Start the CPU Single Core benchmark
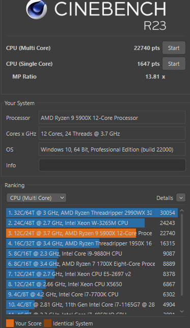Viewport: 190px width, 328px height. pyautogui.click(x=174, y=64)
